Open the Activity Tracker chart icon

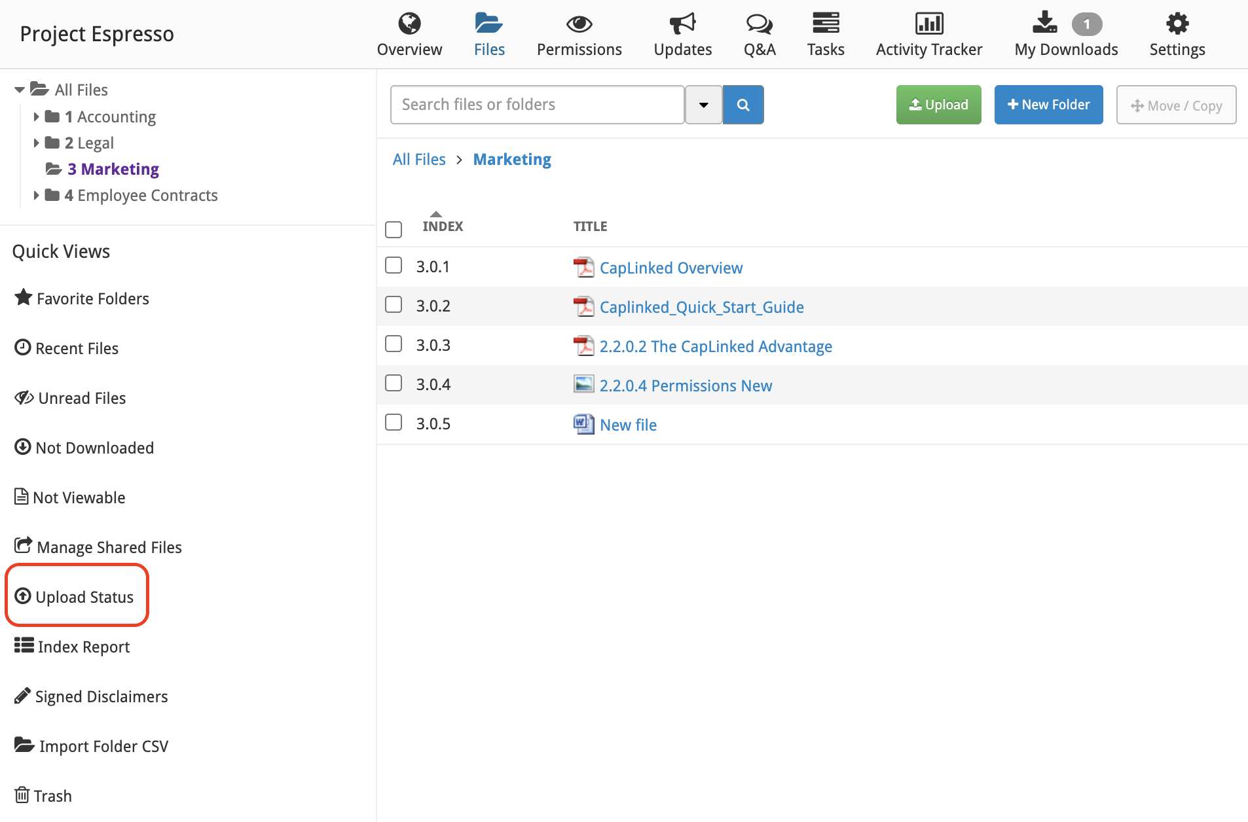(929, 24)
